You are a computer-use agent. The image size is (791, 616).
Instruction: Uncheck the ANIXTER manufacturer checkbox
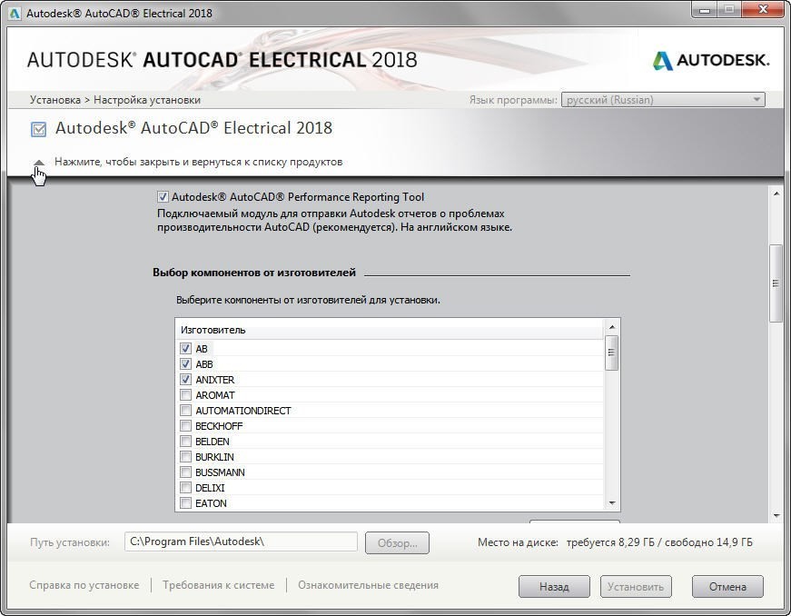click(x=185, y=380)
